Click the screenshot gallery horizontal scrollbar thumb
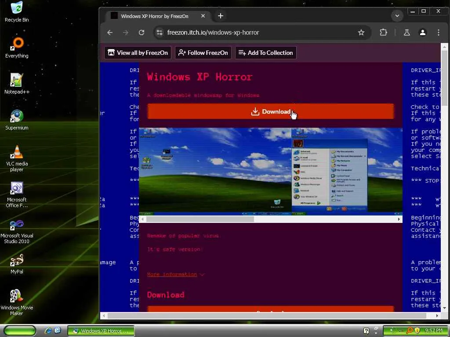450x337 pixels. [200, 219]
